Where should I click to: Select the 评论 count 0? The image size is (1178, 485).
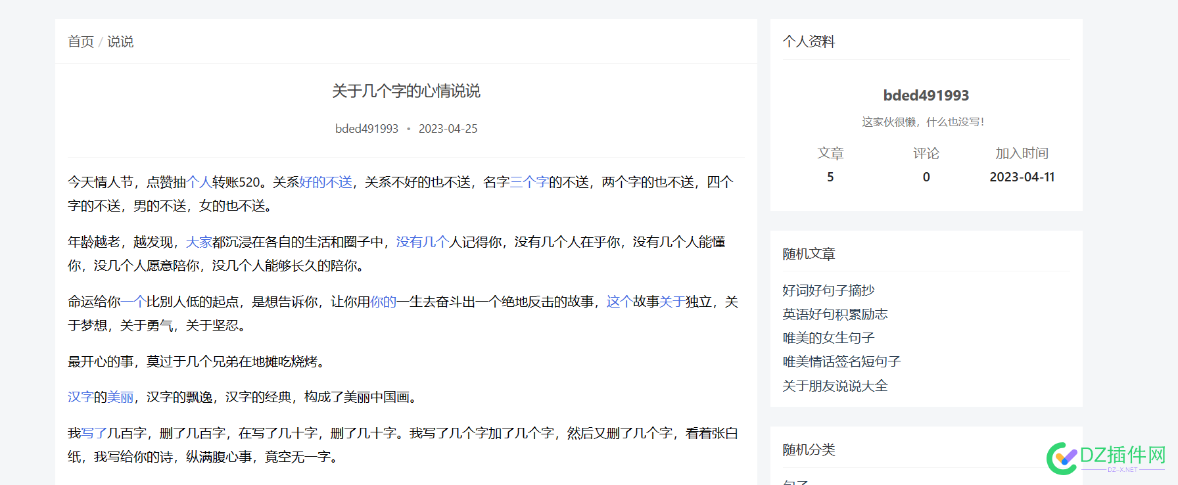coord(926,177)
